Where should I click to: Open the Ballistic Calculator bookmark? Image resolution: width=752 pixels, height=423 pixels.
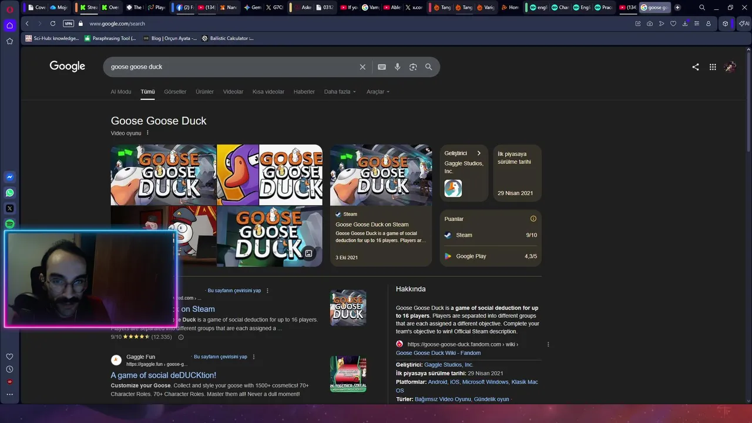228,38
